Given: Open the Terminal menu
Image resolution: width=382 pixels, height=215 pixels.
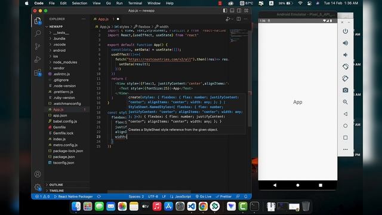Looking at the screenshot, I should pyautogui.click(x=135, y=3).
